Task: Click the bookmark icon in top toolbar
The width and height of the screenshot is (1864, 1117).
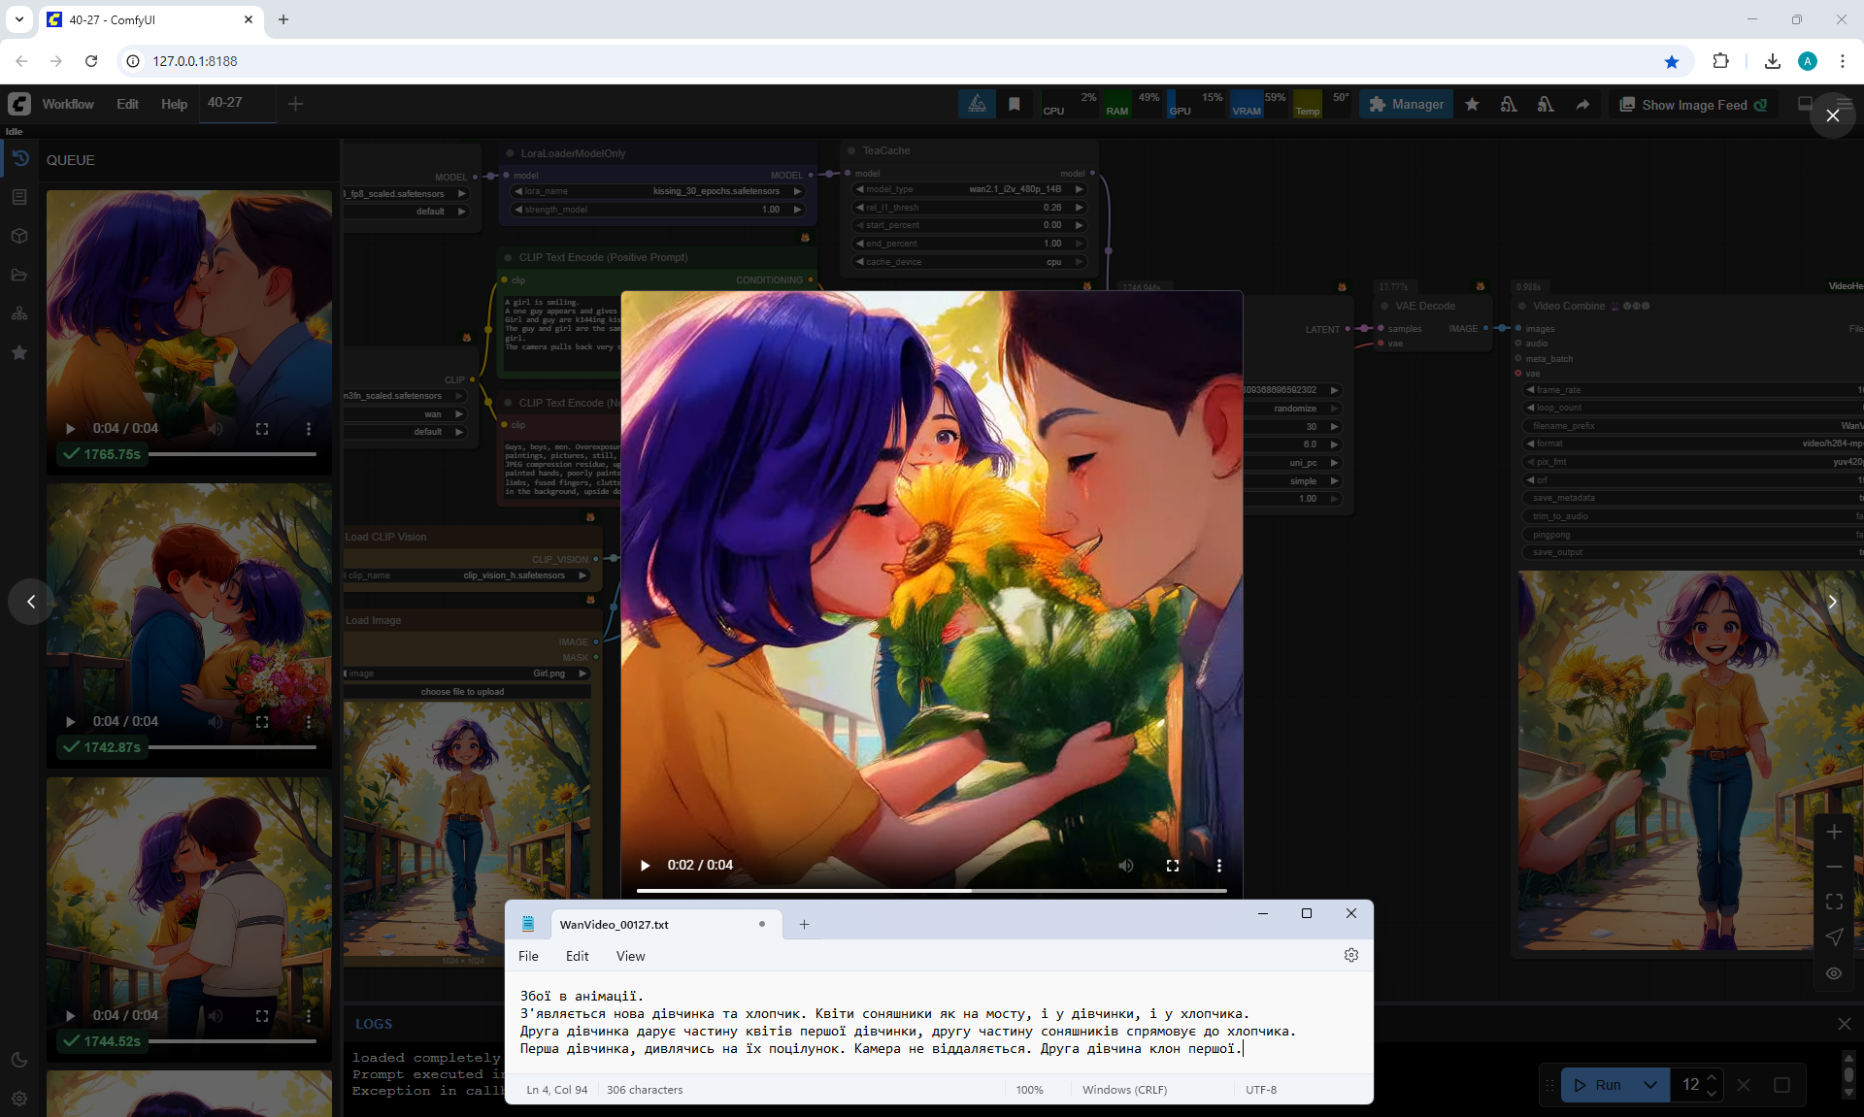Action: tap(1014, 105)
